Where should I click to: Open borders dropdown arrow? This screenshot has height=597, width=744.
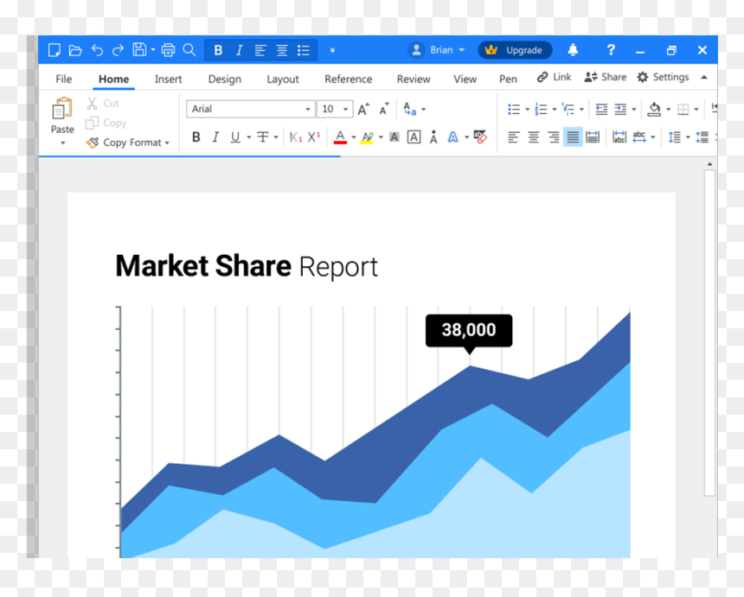coord(696,110)
